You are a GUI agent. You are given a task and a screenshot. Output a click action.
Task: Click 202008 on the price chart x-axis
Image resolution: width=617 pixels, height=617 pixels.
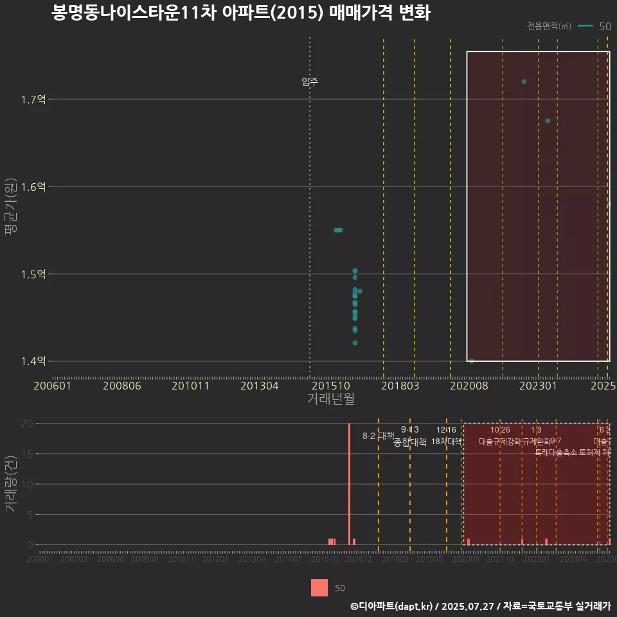469,386
